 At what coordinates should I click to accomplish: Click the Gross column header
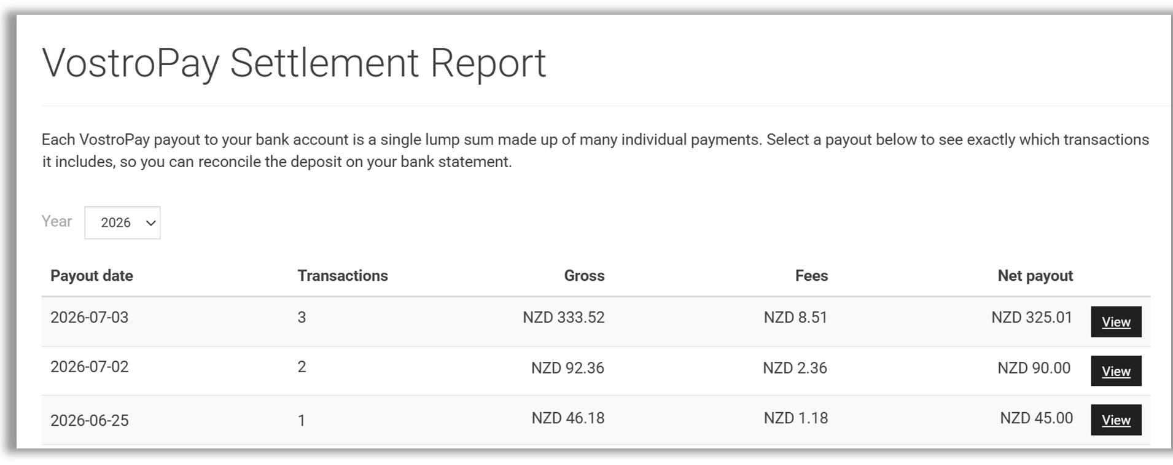coord(584,276)
